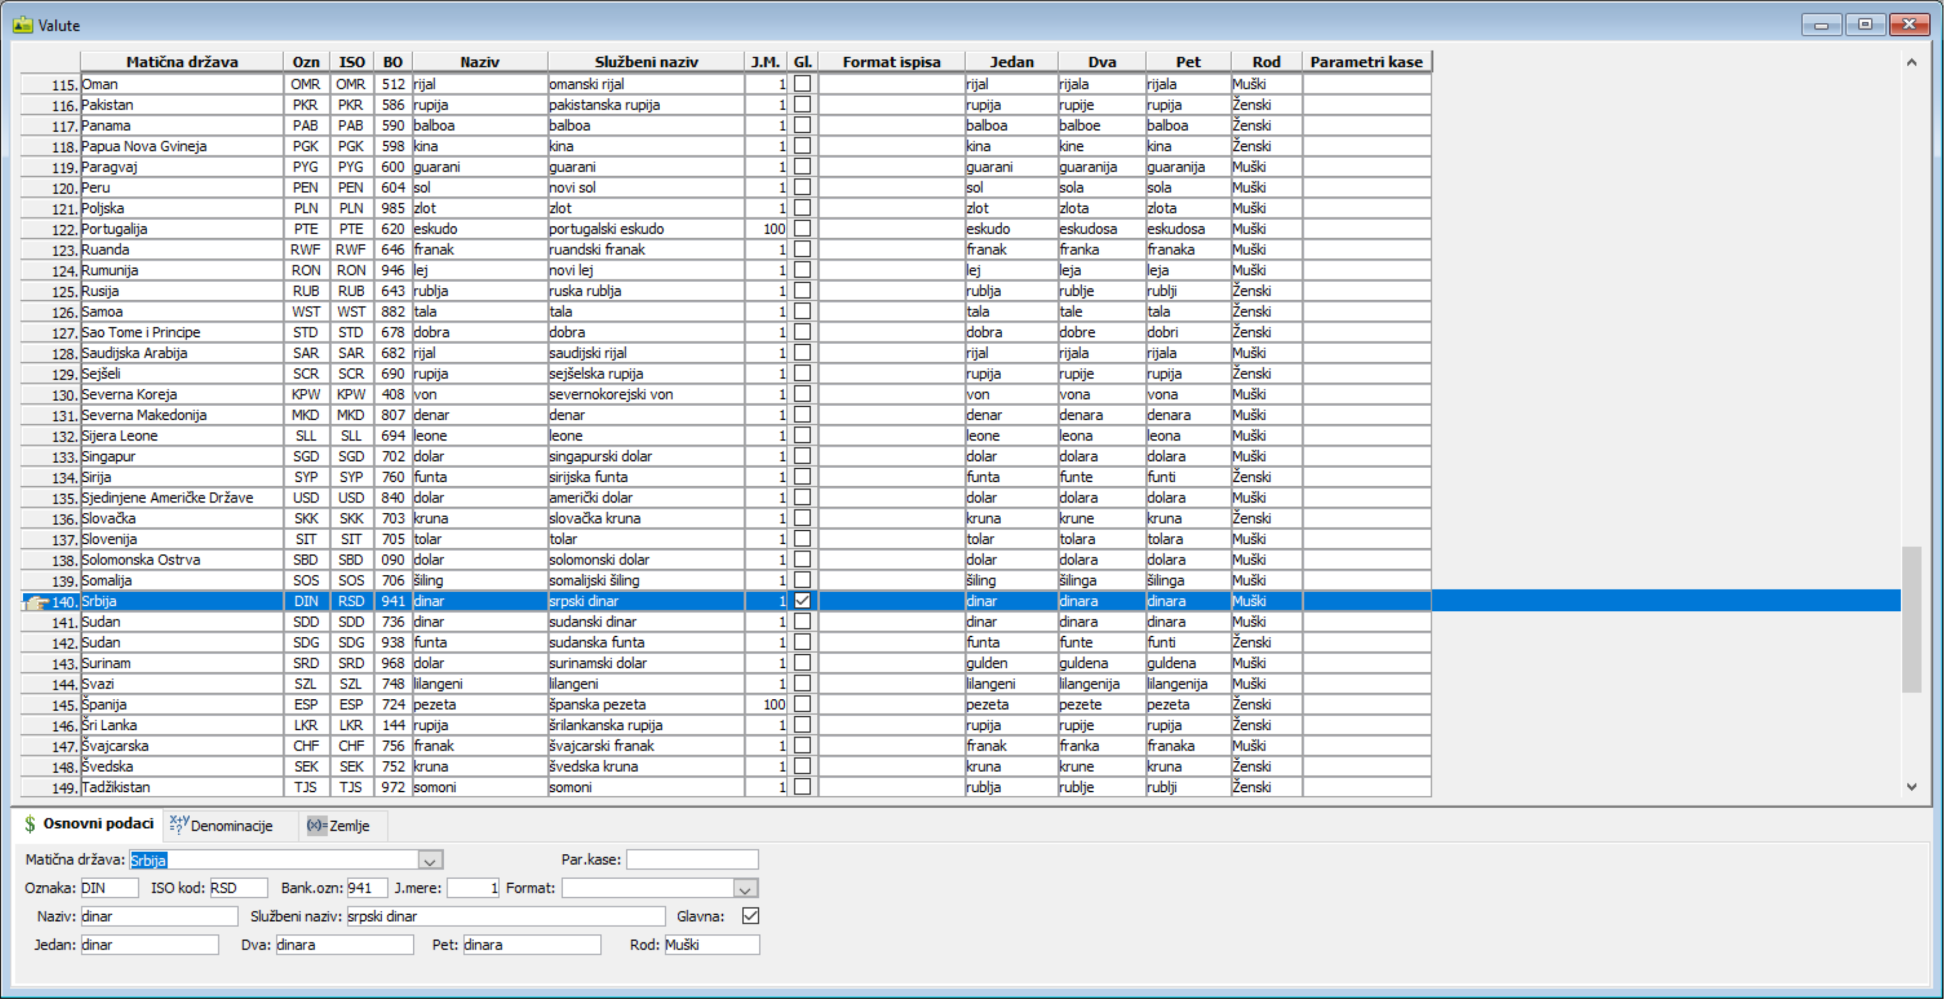The height and width of the screenshot is (999, 1944).
Task: Click the Rod column header
Action: click(x=1266, y=62)
